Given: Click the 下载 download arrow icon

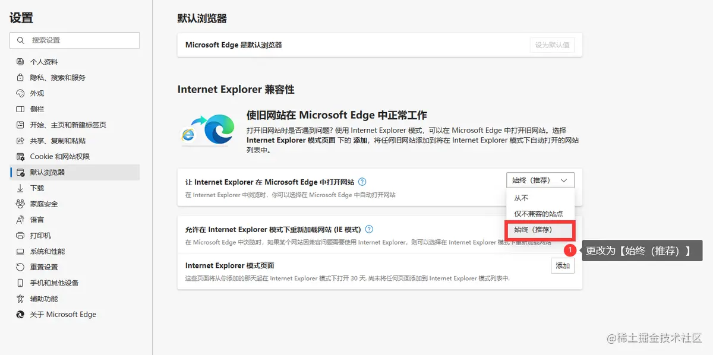Looking at the screenshot, I should click(x=20, y=188).
